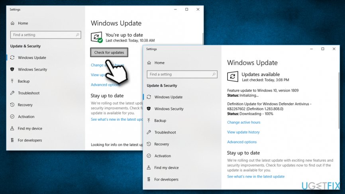Maximize the front Settings window
This screenshot has height=194, width=345.
323,49
